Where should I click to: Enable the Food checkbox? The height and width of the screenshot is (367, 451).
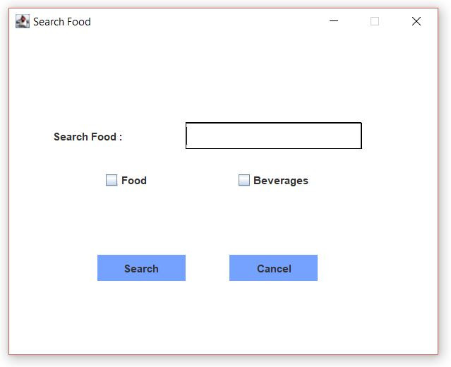(x=112, y=181)
